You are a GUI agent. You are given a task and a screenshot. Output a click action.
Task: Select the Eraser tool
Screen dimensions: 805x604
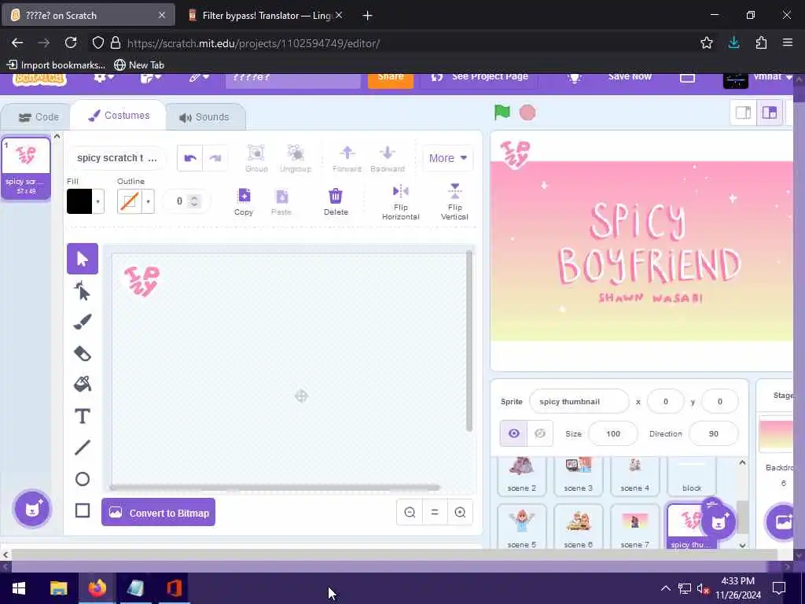pos(82,353)
